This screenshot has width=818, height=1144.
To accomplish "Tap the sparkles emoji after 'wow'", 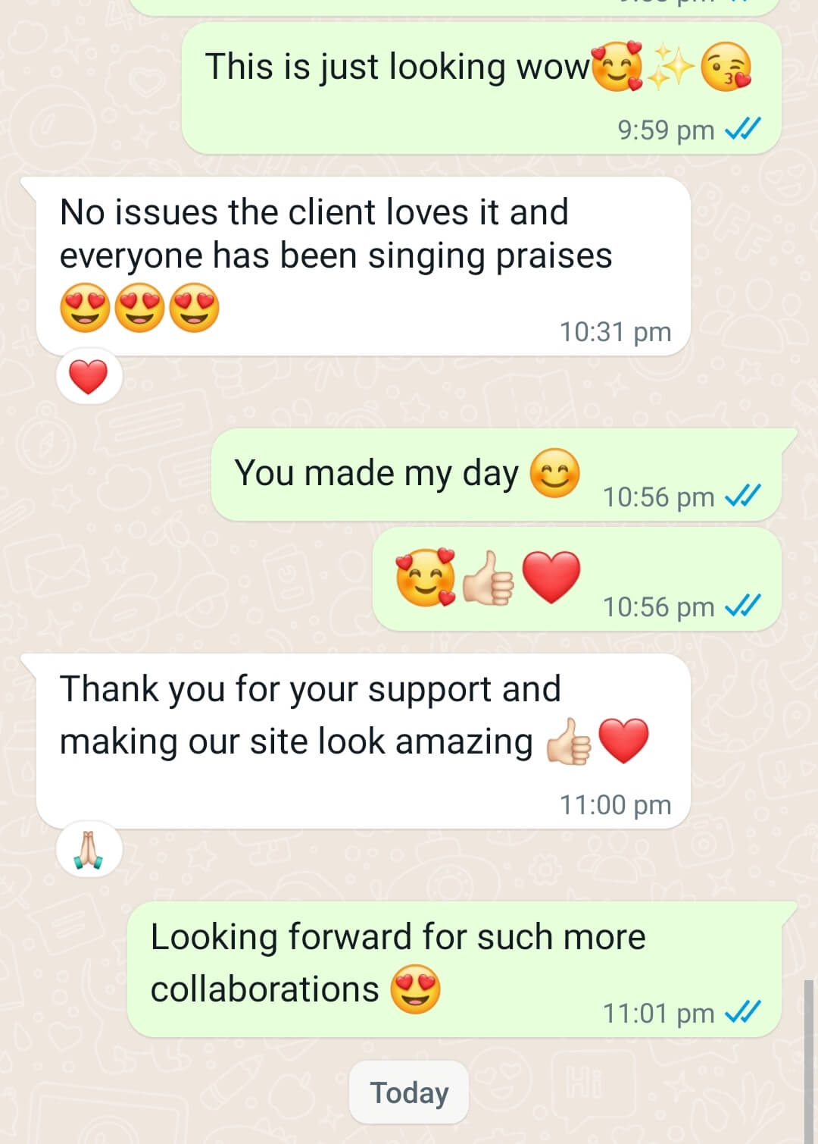I will (x=670, y=67).
